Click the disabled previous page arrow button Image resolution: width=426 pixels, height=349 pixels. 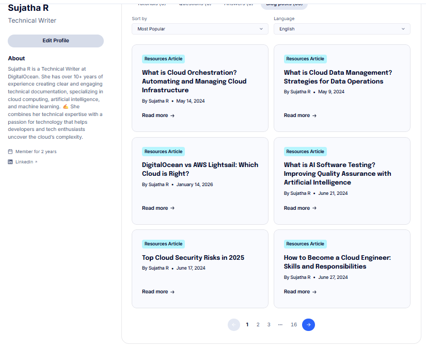pyautogui.click(x=234, y=325)
